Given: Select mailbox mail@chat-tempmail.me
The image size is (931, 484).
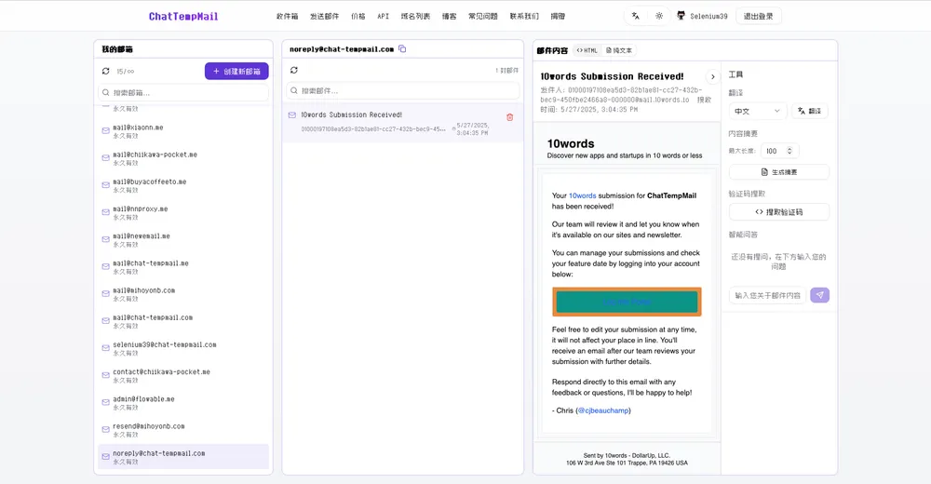Looking at the screenshot, I should pos(183,267).
